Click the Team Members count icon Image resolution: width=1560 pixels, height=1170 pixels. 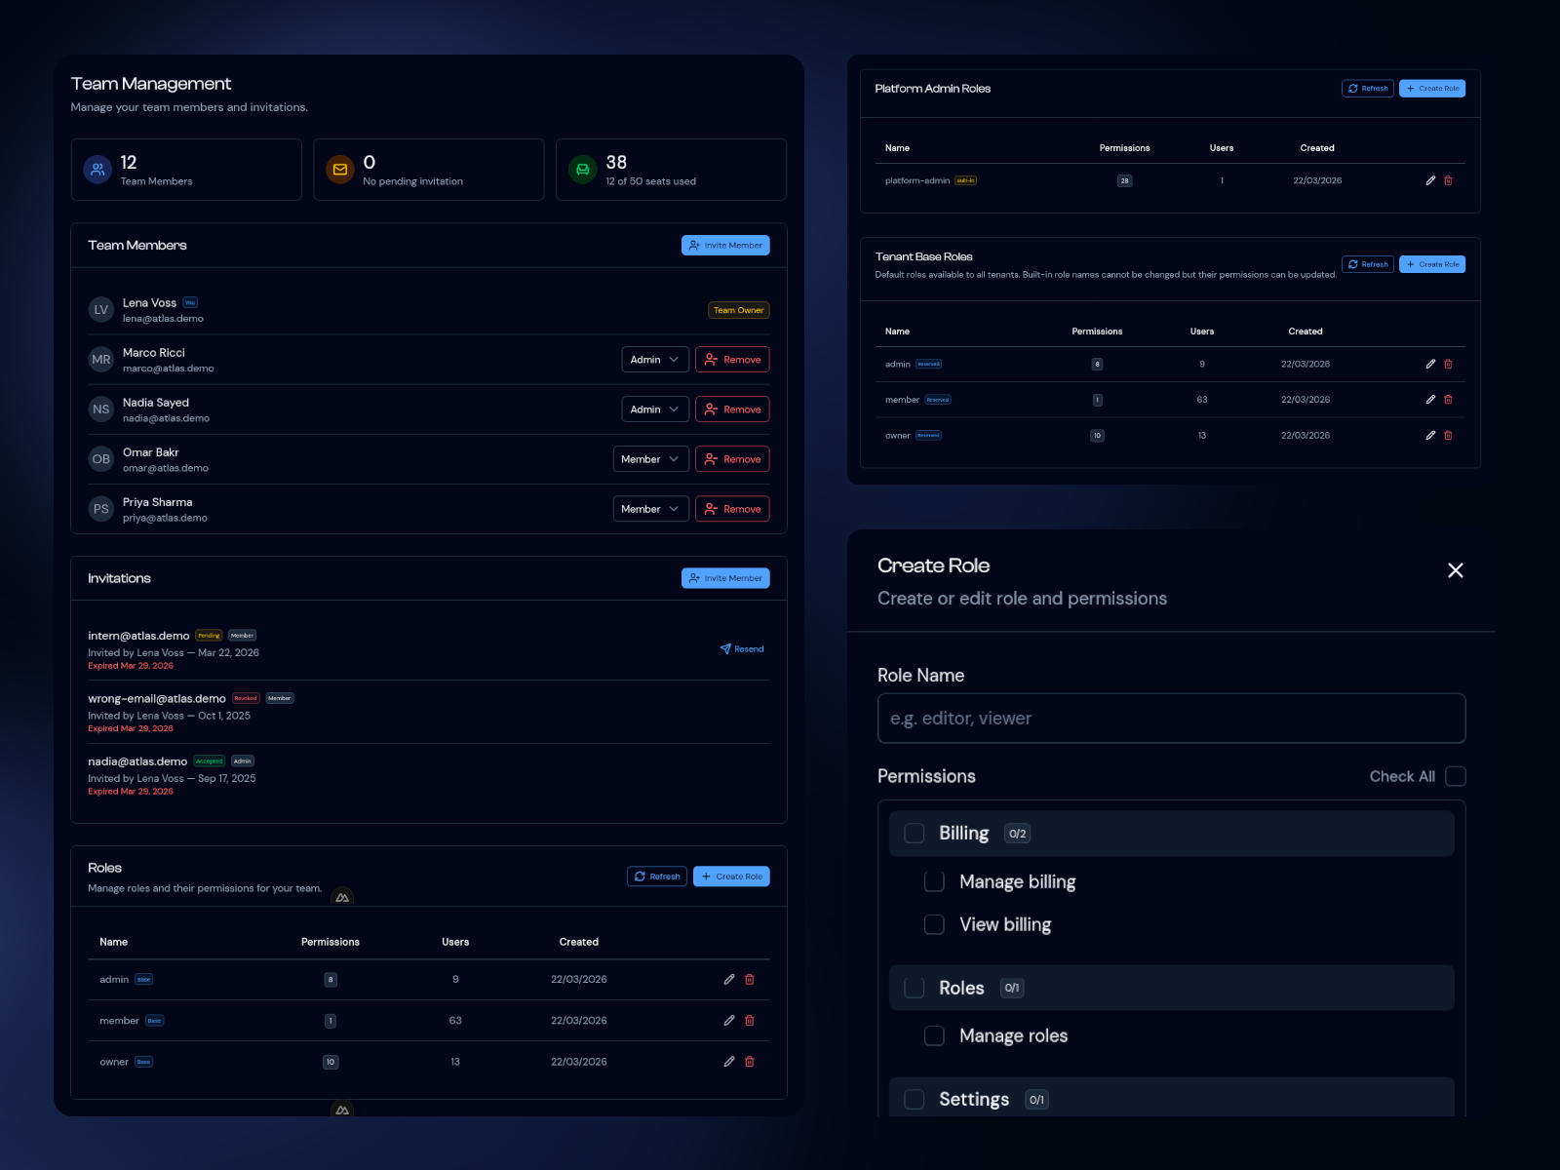coord(97,170)
